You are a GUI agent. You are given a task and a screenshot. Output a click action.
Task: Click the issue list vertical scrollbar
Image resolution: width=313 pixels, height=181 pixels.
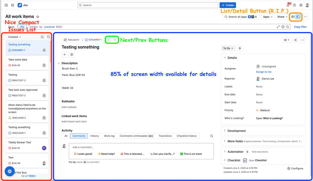[x=50, y=52]
